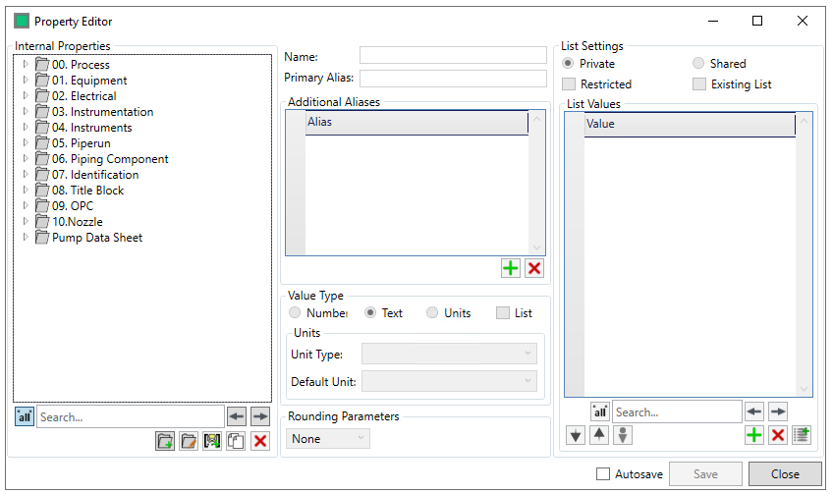Screen dimensions: 833x494
Task: Select the Shared list radio button
Action: click(698, 64)
